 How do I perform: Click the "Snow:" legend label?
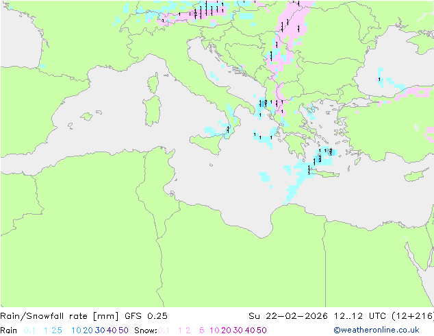tap(146, 331)
